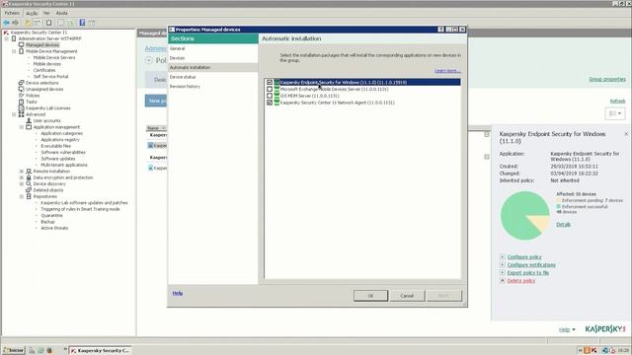Viewport: 632px width, 355px height.
Task: Open the Ajuda menu
Action: [61, 13]
